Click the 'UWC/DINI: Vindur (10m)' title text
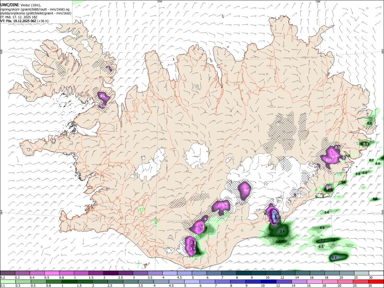This screenshot has width=384, height=288. point(21,5)
